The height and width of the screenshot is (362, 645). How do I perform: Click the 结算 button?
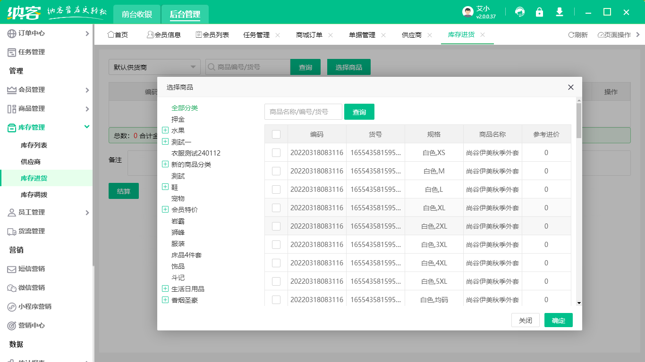124,191
